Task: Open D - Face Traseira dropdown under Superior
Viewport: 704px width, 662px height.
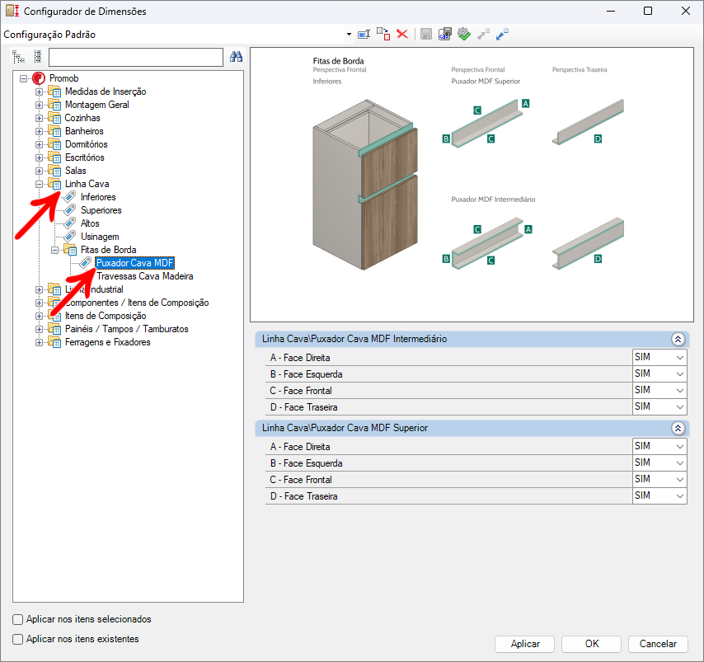Action: [679, 496]
